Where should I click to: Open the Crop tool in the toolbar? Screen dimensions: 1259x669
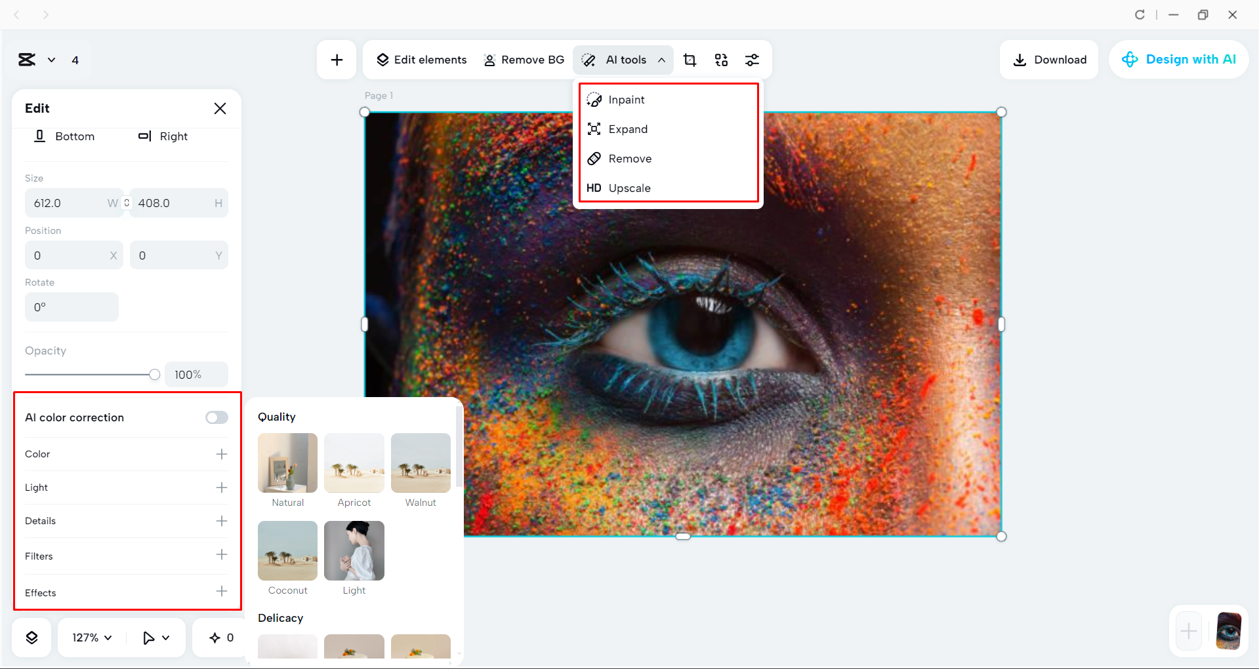click(689, 60)
